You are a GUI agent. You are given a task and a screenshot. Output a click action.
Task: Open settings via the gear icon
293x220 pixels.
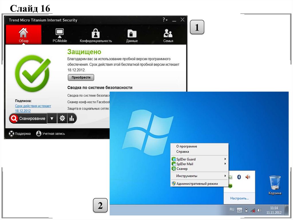pyautogui.click(x=62, y=118)
